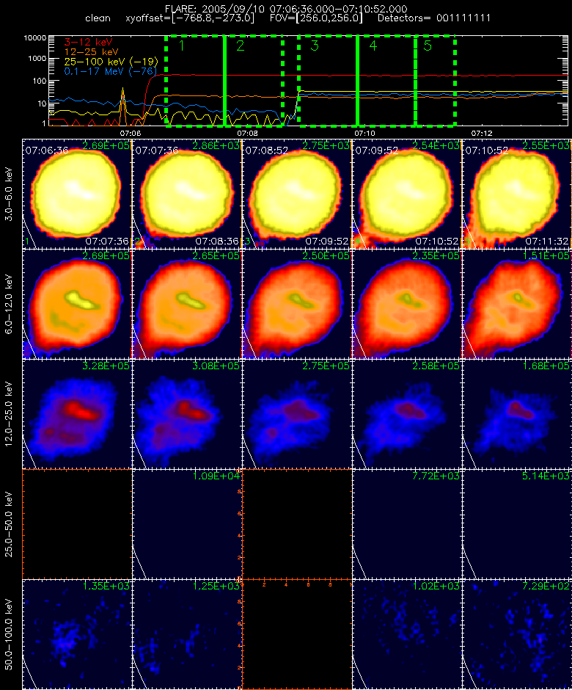Screen dimensions: 572x690
Task: Click the yellow '25-100 keV (-19)' legend entry
Action: (111, 62)
